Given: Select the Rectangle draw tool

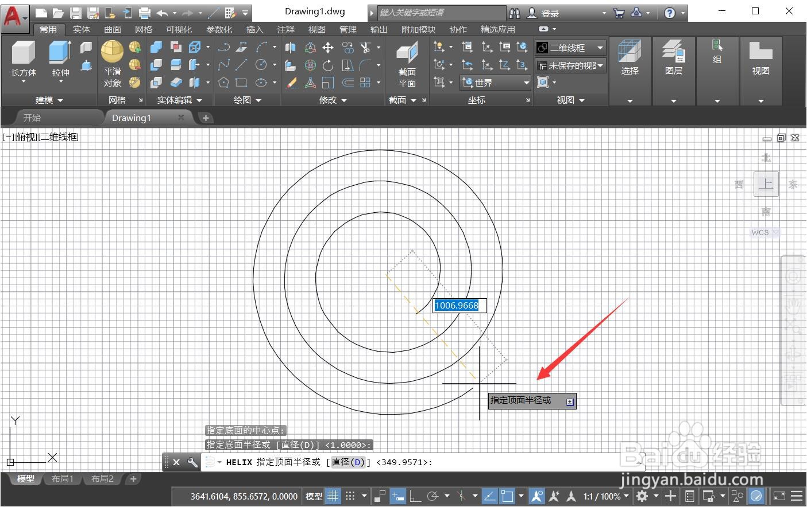Looking at the screenshot, I should coord(241,83).
